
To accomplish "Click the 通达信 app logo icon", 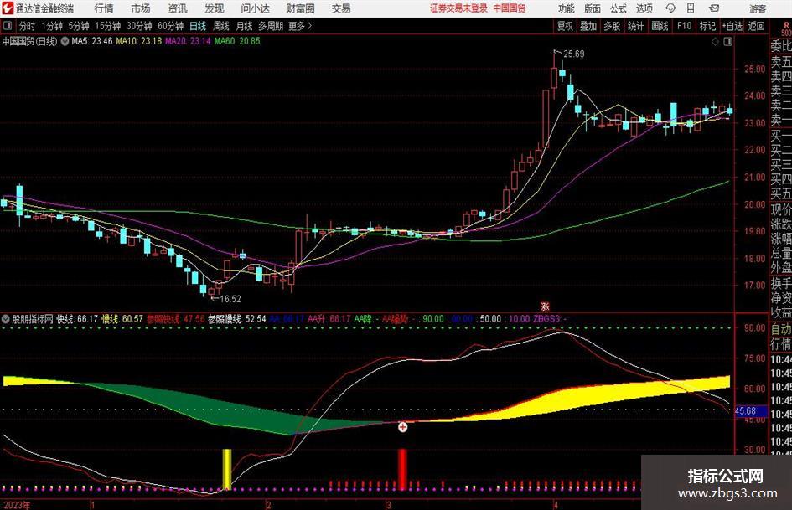I will 8,8.
